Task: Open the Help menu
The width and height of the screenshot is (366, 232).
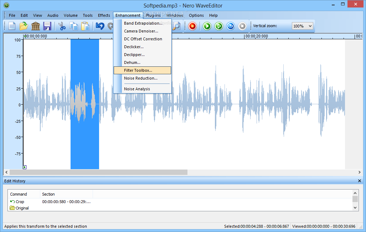Action: coord(213,15)
